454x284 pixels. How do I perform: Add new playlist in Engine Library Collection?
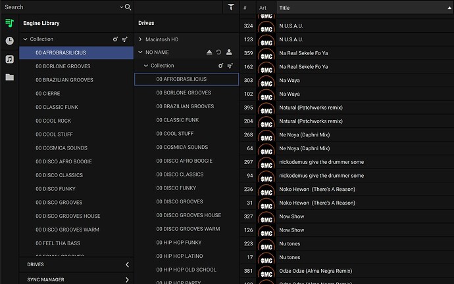click(x=125, y=39)
